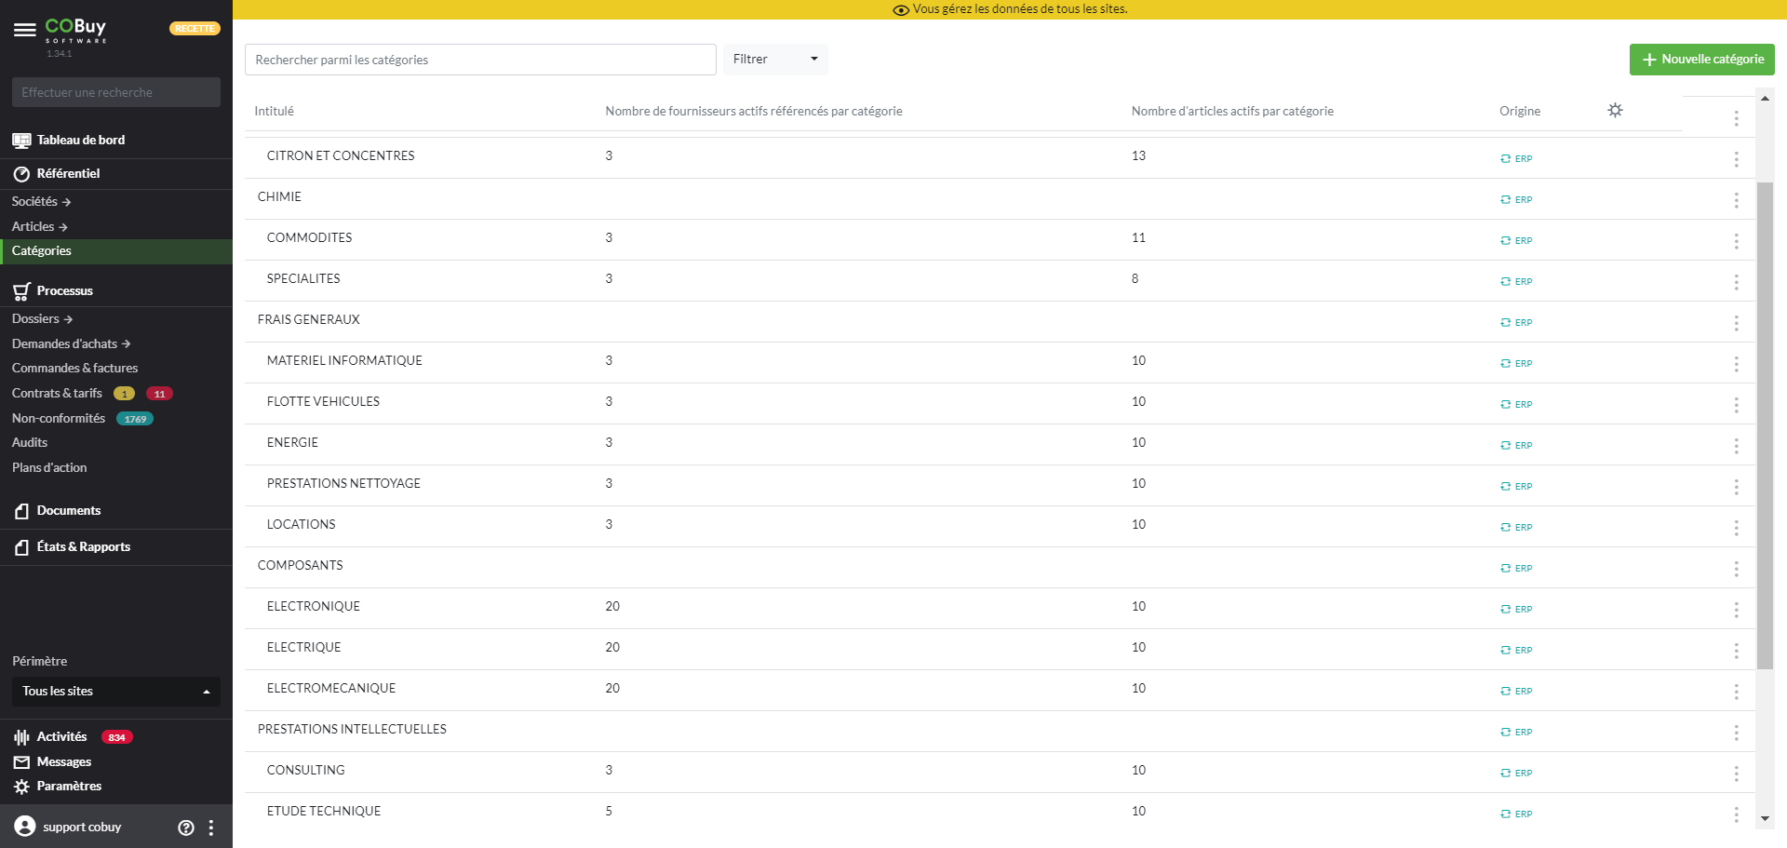Open the CONSULTING category row
The height and width of the screenshot is (848, 1787).
[306, 771]
